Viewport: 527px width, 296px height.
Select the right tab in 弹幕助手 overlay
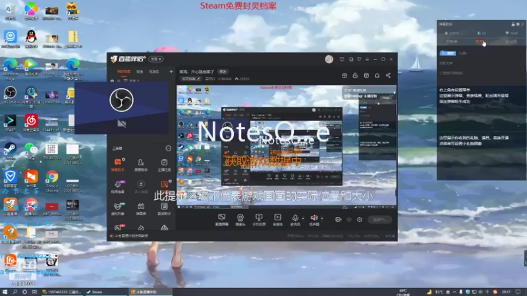511,42
